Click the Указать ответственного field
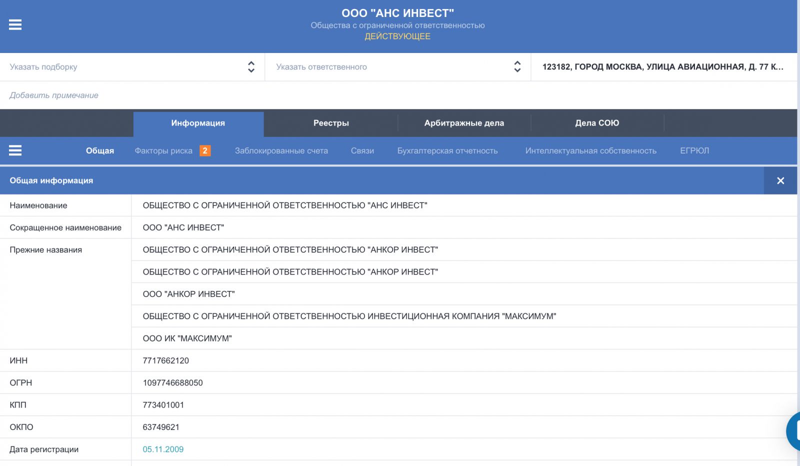Image resolution: width=800 pixels, height=466 pixels. coord(397,67)
